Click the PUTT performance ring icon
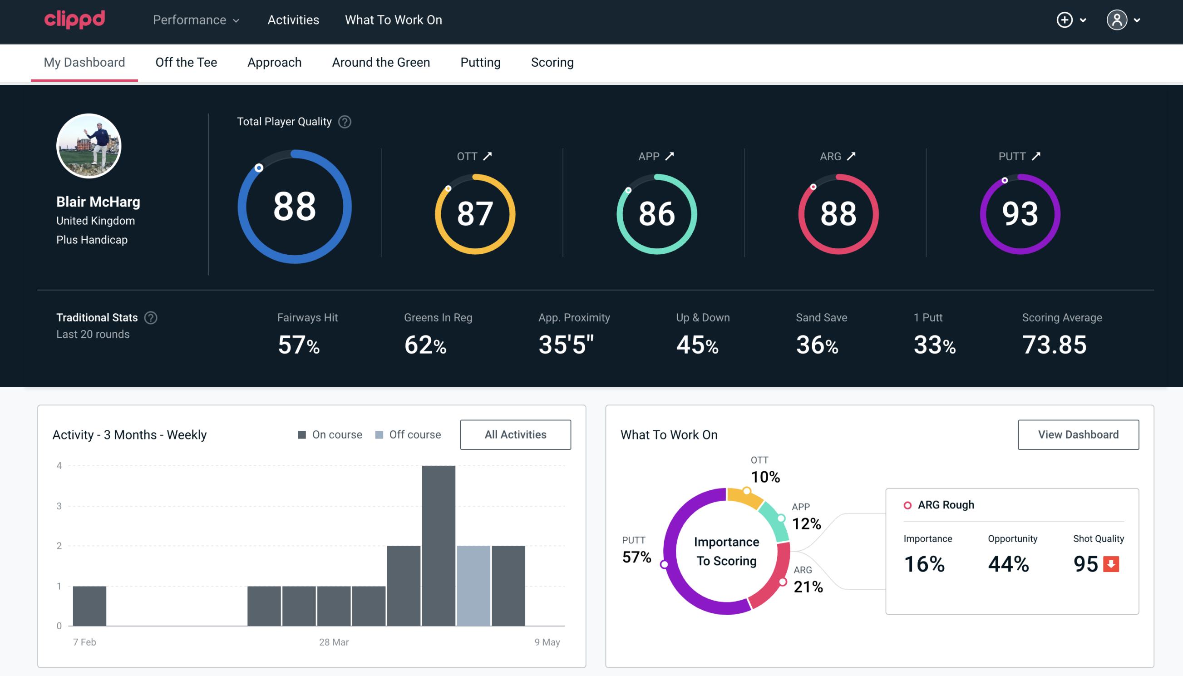Viewport: 1183px width, 676px height. point(1019,213)
